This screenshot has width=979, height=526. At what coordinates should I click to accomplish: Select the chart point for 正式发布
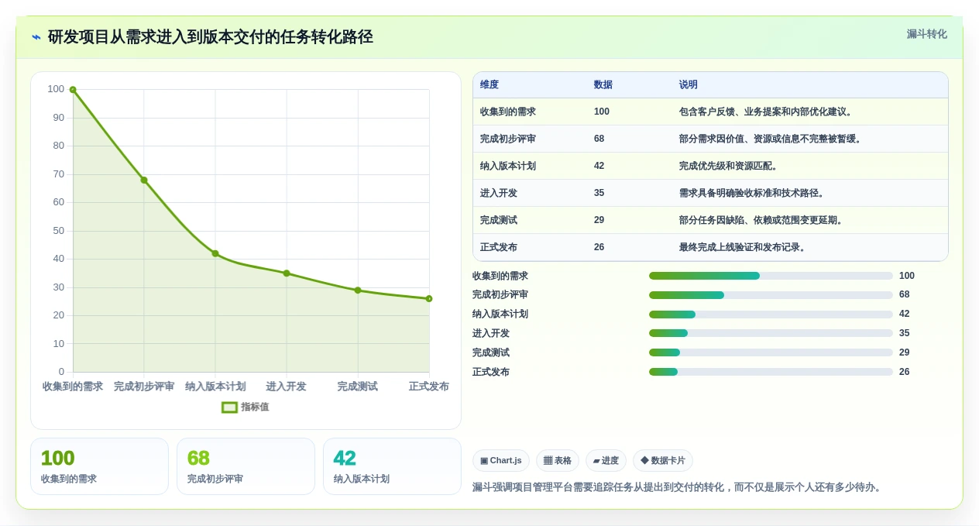click(x=429, y=298)
